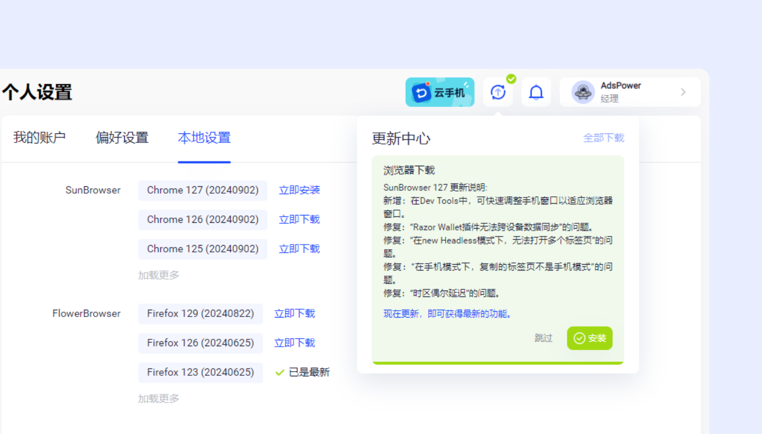Select the Chrome 127 (20240902) entry
The width and height of the screenshot is (762, 434).
coord(203,190)
